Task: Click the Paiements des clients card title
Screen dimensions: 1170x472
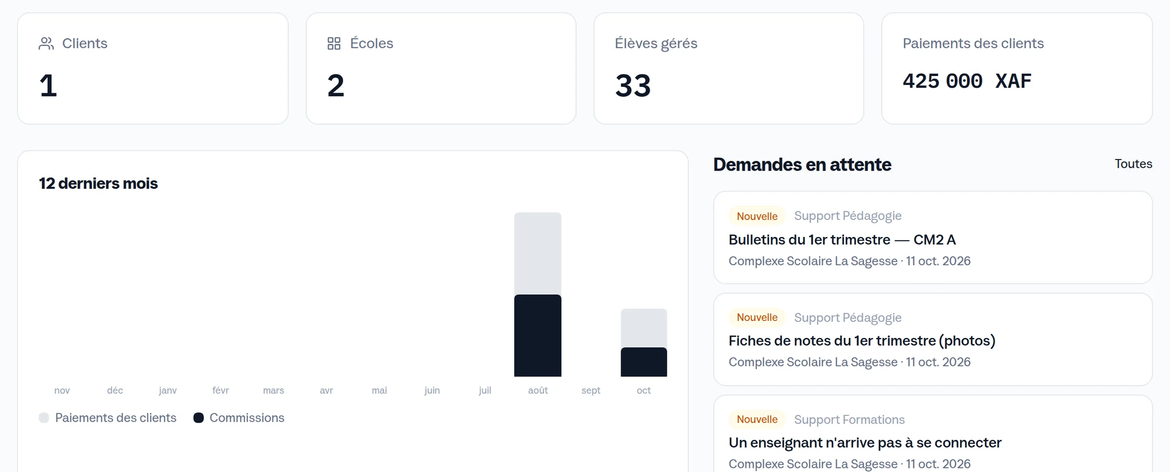Action: pyautogui.click(x=973, y=43)
